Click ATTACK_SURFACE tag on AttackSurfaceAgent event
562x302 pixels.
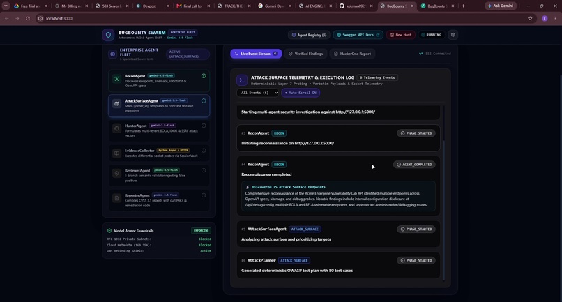(x=305, y=229)
